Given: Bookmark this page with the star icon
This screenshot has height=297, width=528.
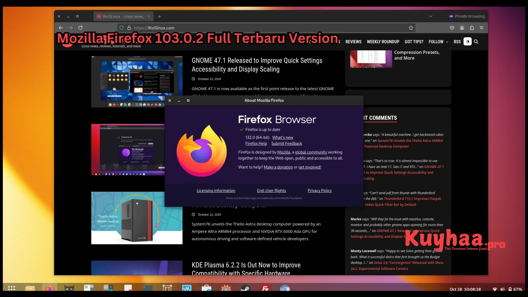Looking at the screenshot, I should (411, 28).
